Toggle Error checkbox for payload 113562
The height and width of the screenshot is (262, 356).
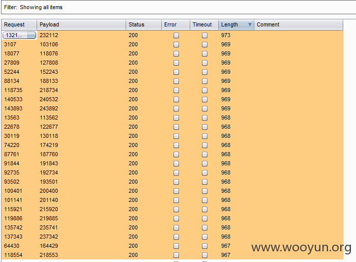(x=176, y=118)
